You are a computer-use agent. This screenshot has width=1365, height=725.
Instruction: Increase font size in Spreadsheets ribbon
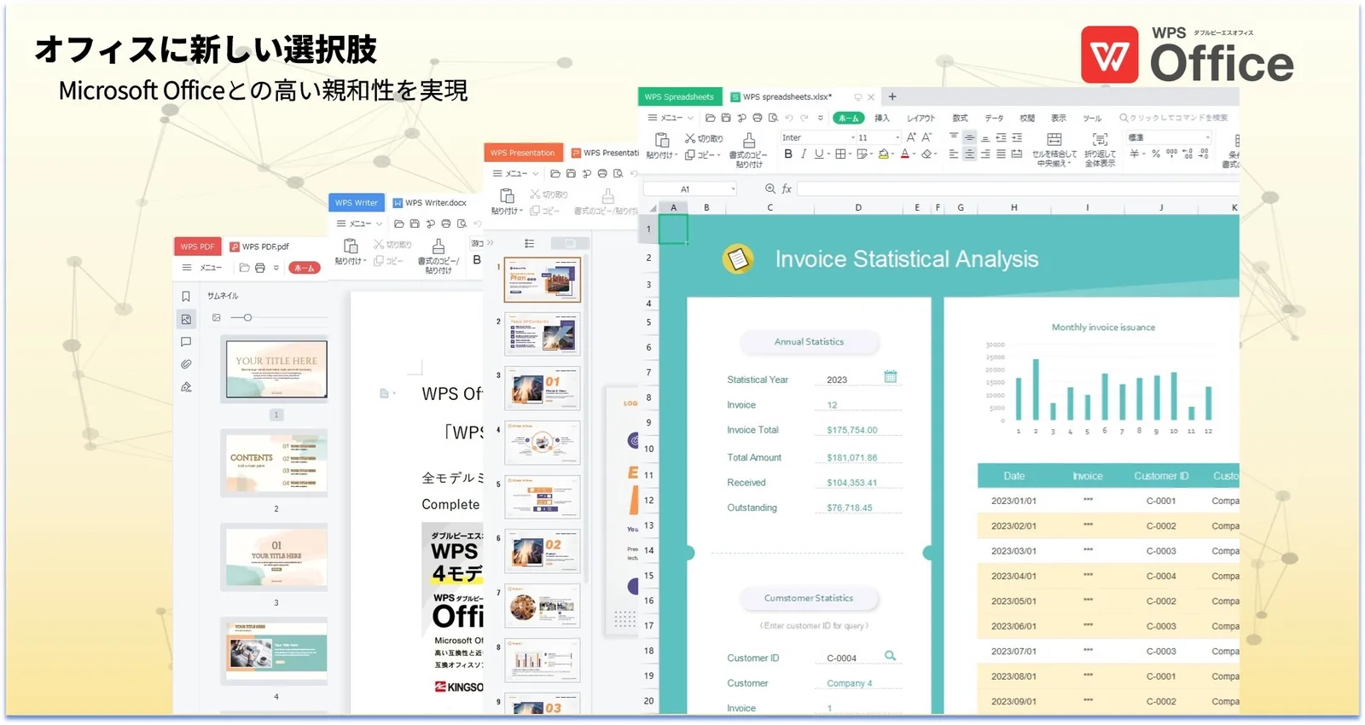(x=911, y=137)
